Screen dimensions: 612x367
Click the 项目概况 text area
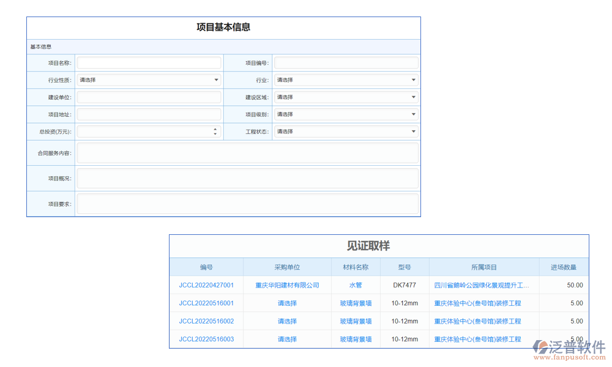(247, 179)
